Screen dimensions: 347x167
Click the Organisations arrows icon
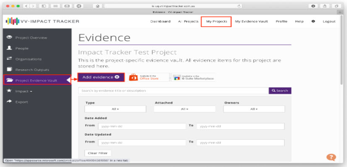coord(9,59)
